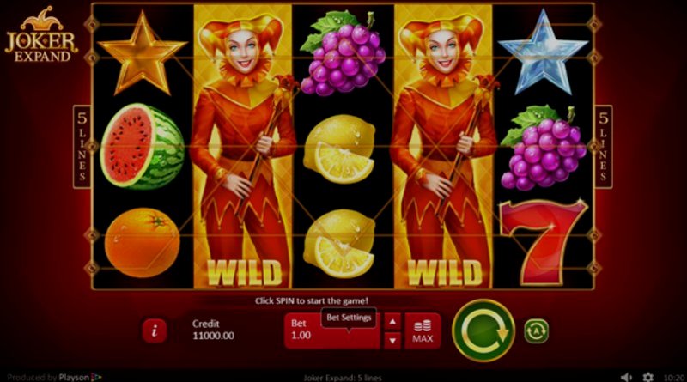
Task: Click the Joker Expand logo
Action: 41,33
